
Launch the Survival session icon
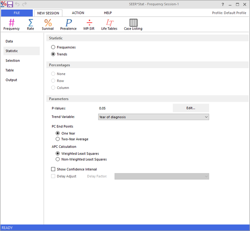(48, 24)
